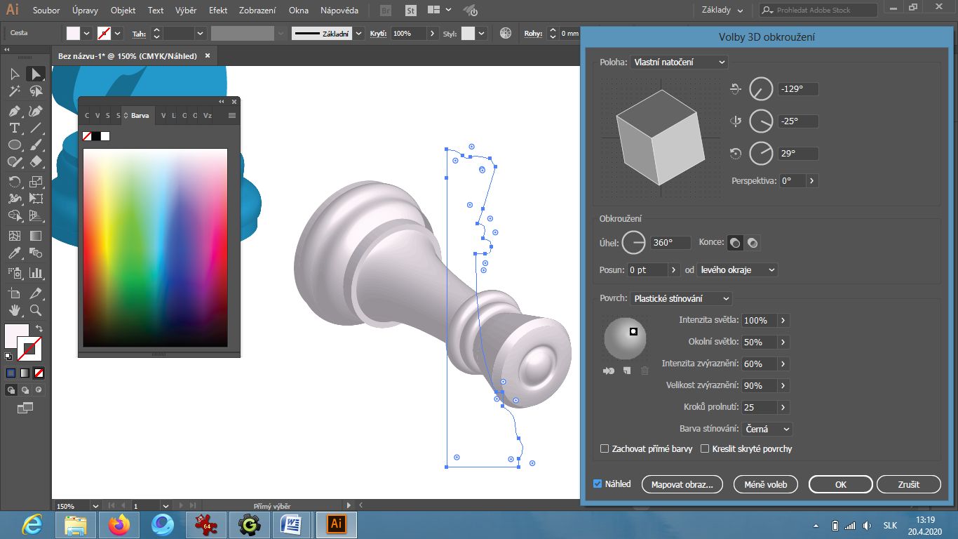
Task: Enable Zachovat přímé barvy
Action: [604, 448]
